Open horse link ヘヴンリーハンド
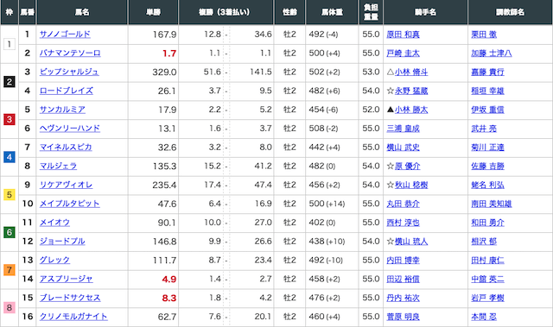Viewport: 553px width, 327px height. pyautogui.click(x=70, y=129)
